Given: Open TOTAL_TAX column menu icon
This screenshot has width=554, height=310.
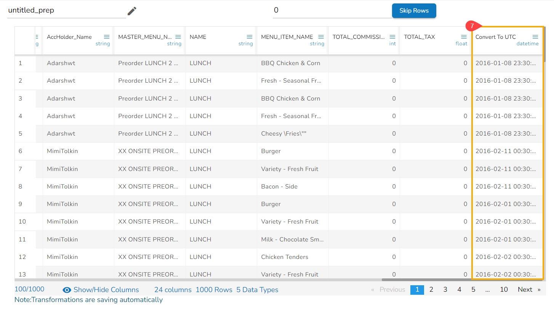Looking at the screenshot, I should (464, 37).
